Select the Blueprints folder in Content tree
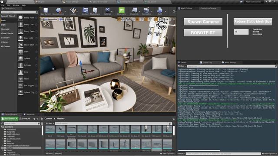Screen dimensions: 278x156 10,132
